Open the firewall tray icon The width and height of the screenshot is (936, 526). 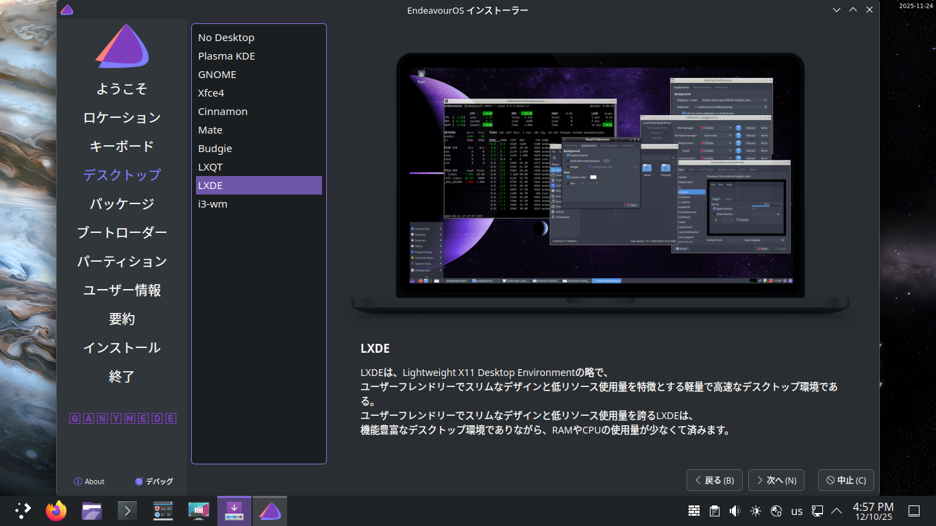click(x=694, y=511)
